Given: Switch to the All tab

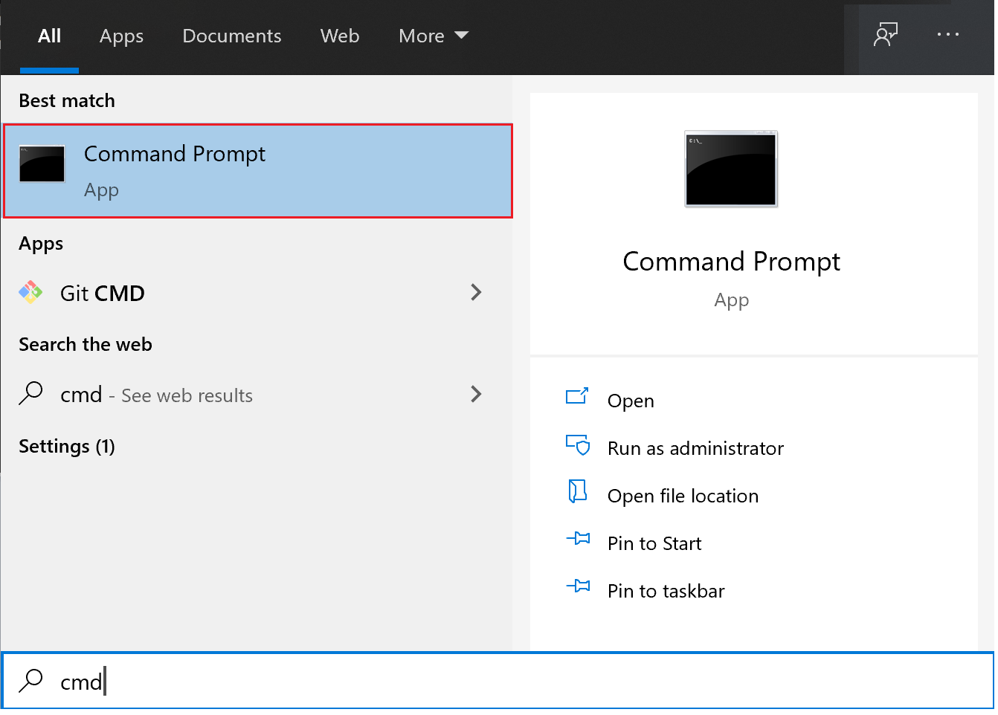Looking at the screenshot, I should [50, 36].
